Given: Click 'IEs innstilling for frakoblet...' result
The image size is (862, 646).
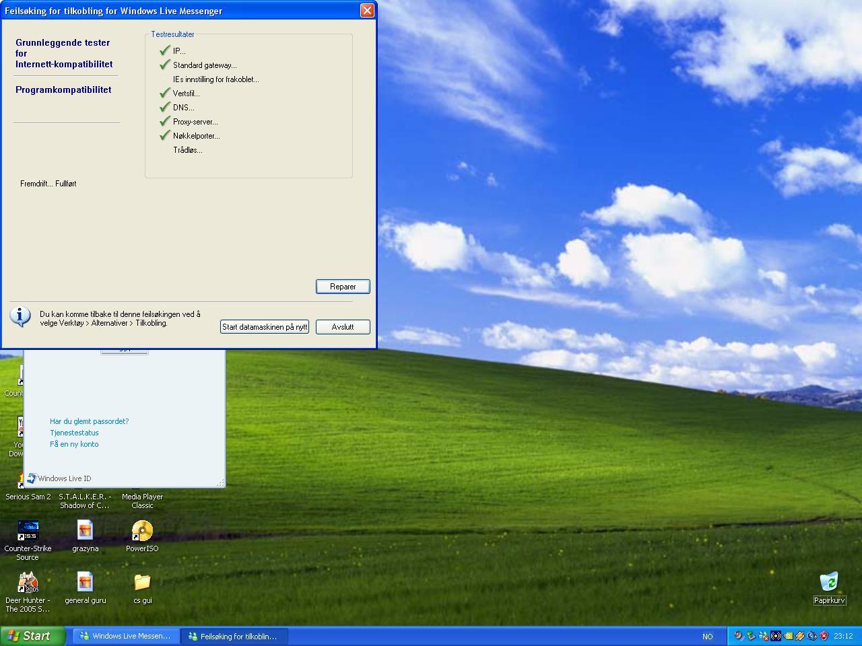Looking at the screenshot, I should pos(215,79).
